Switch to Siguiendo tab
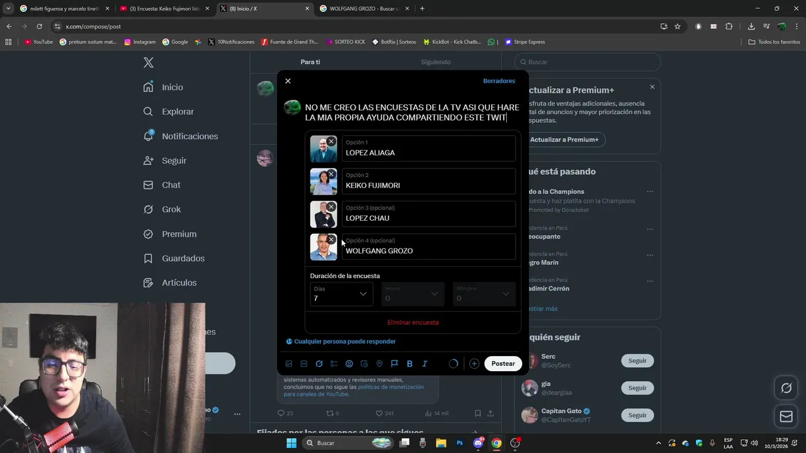Image resolution: width=806 pixels, height=453 pixels. click(436, 62)
